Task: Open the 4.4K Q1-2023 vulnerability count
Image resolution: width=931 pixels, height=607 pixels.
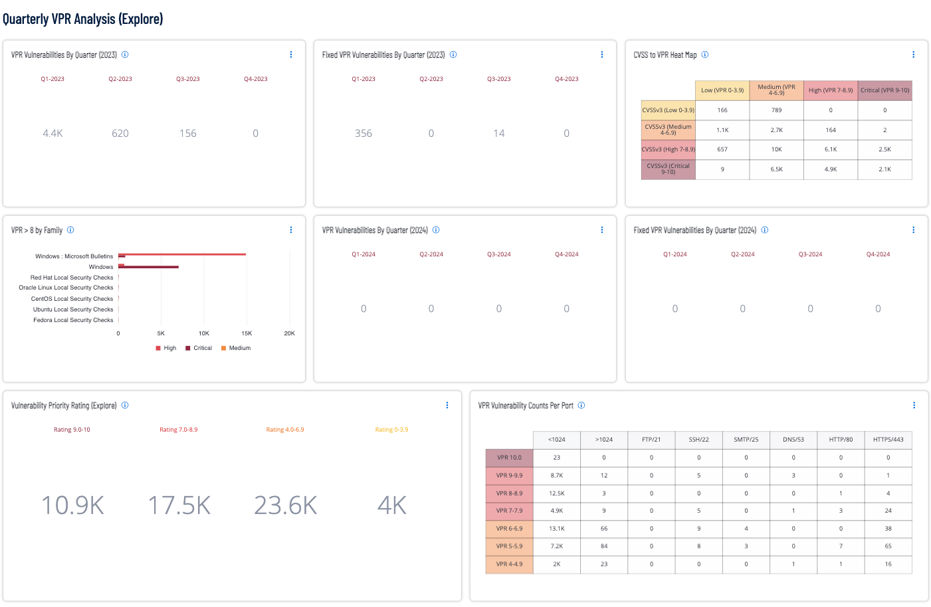Action: tap(52, 133)
